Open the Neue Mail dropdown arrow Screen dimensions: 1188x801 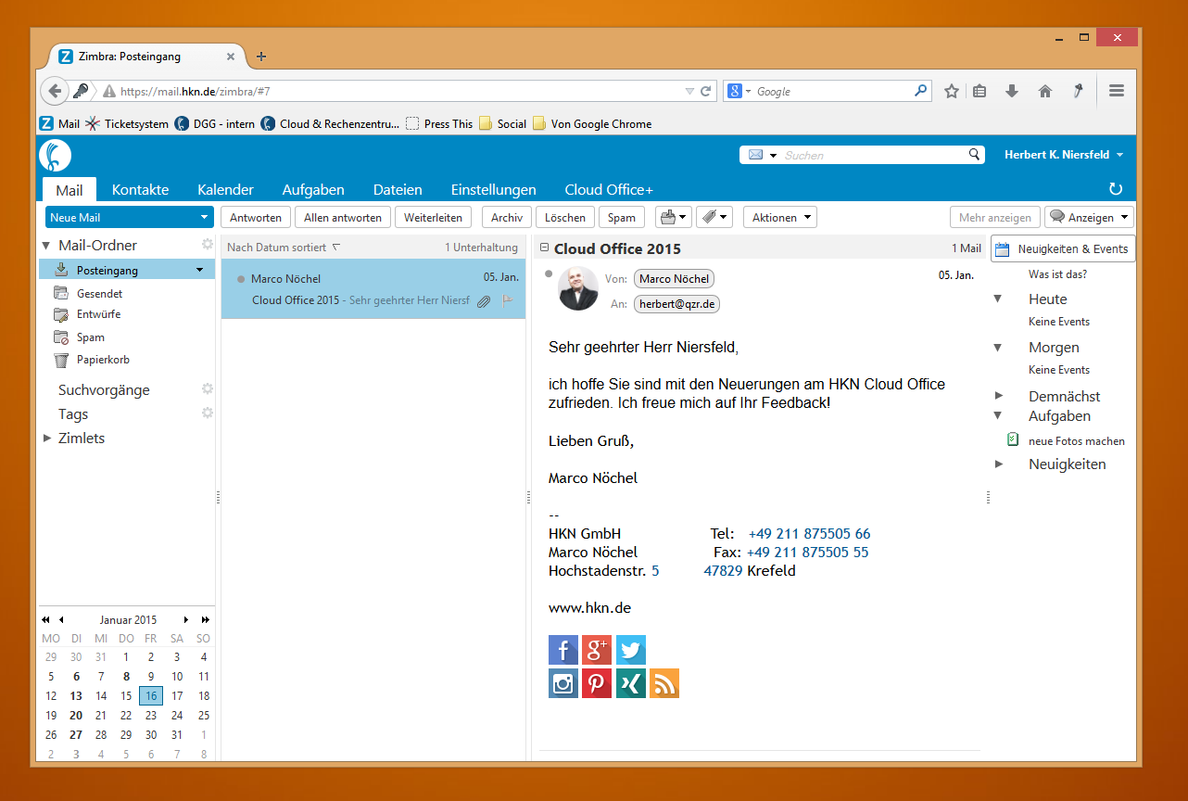click(x=205, y=218)
